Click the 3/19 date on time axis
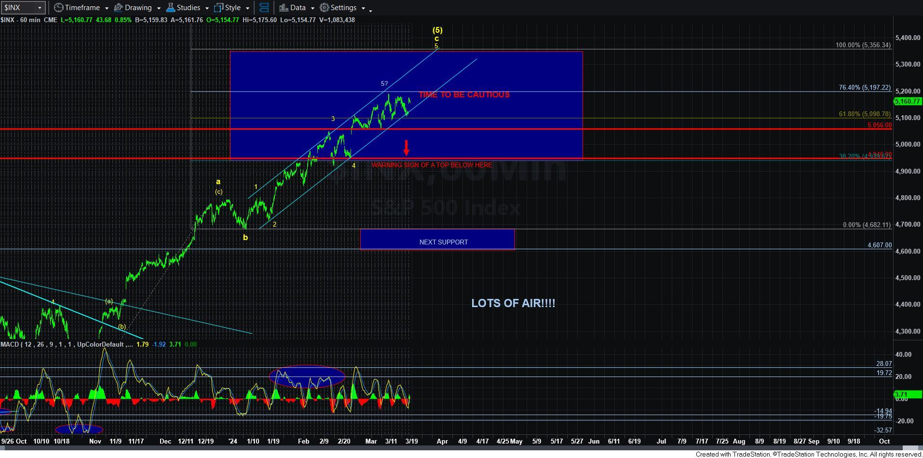 pos(411,441)
